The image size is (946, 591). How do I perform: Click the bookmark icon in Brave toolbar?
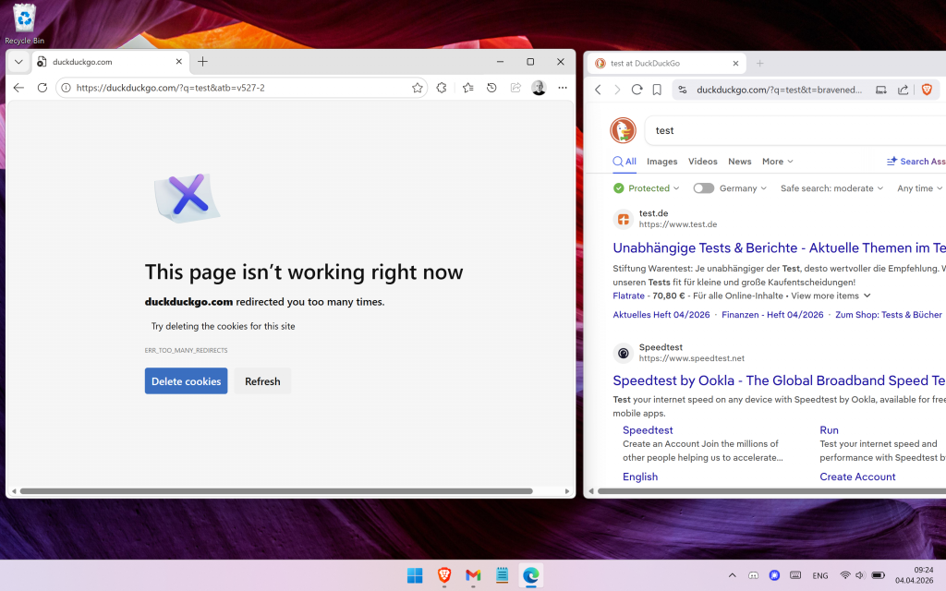click(x=657, y=90)
